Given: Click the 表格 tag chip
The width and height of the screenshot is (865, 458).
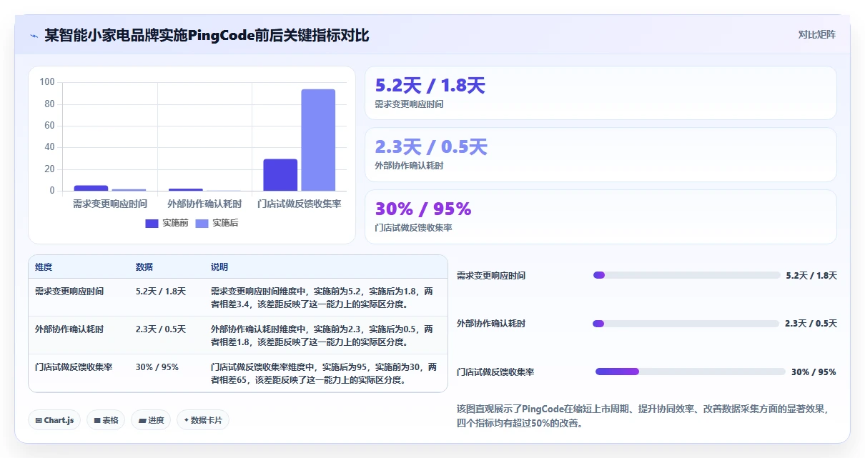Looking at the screenshot, I should (107, 420).
